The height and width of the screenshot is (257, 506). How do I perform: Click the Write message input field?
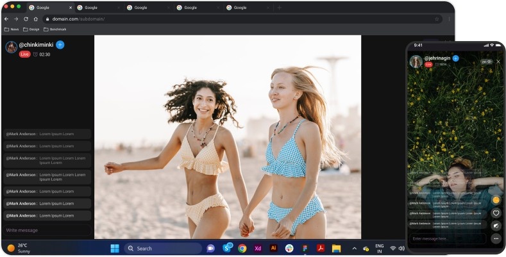point(47,230)
